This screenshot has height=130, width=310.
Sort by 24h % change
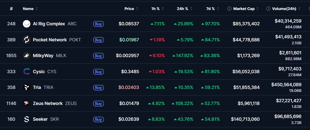183,9
